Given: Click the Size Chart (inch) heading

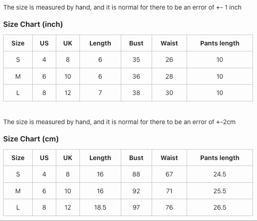Looking at the screenshot, I should pos(33,24).
